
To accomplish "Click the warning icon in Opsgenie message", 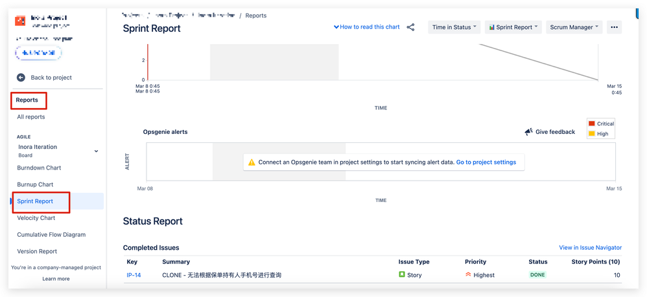I will tap(252, 162).
